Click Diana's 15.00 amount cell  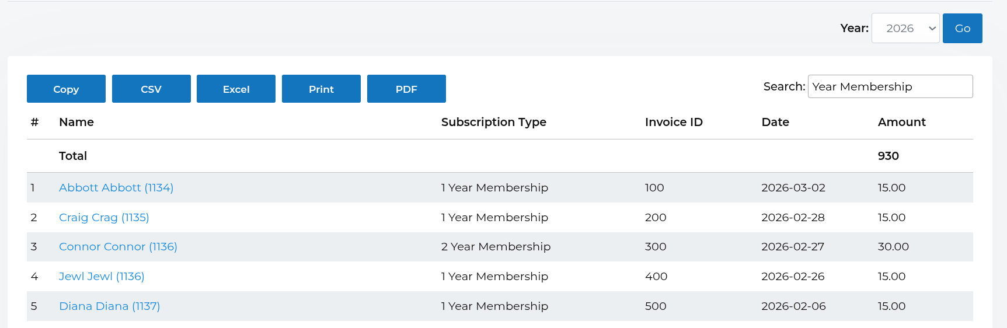coord(891,306)
